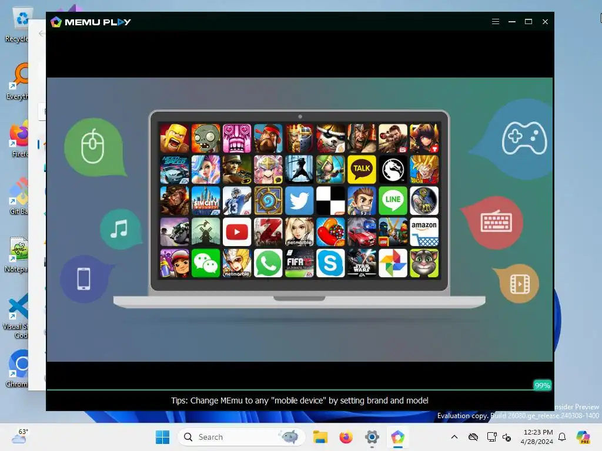
Task: Click the WhatsApp app icon
Action: [268, 263]
